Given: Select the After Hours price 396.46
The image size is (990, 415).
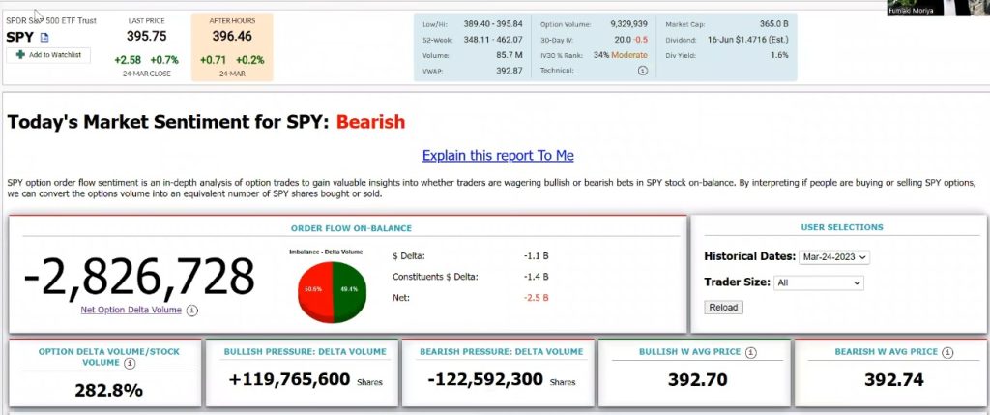Looking at the screenshot, I should 232,36.
